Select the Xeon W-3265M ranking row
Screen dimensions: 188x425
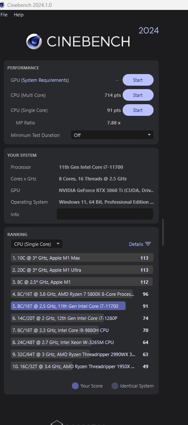[x=82, y=342]
